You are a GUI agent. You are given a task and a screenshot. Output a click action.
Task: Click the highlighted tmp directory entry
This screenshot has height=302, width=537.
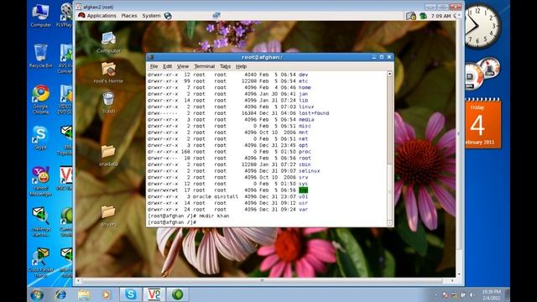303,190
